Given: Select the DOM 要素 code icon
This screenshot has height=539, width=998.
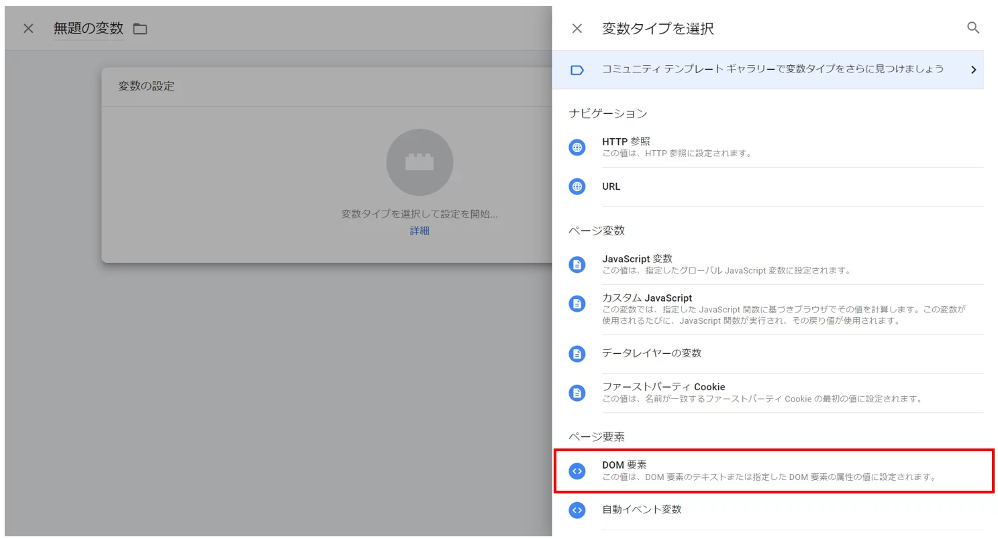Looking at the screenshot, I should 577,471.
